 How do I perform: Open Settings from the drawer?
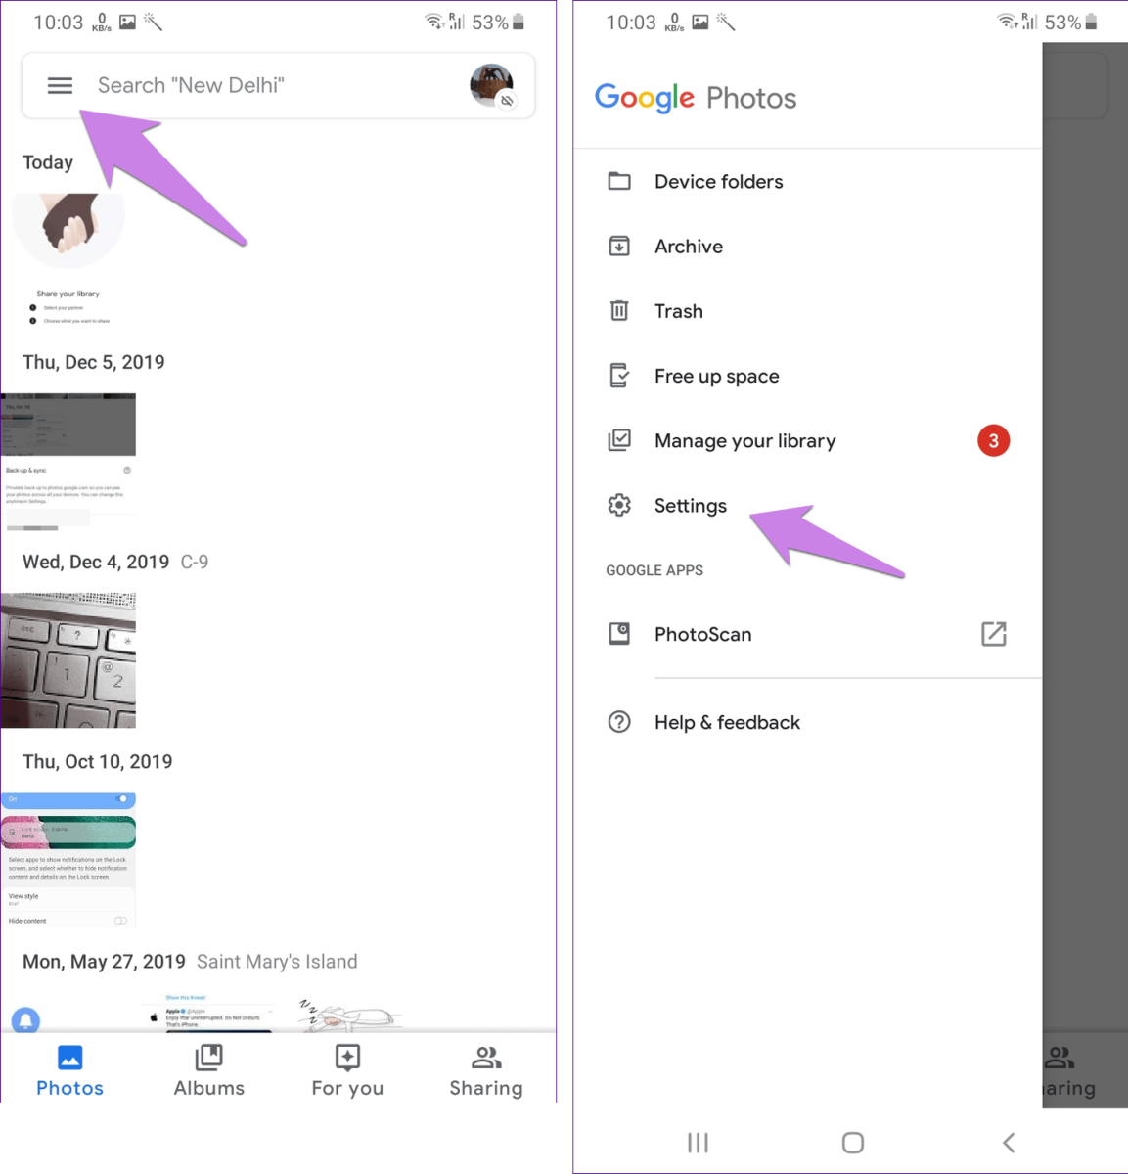coord(808,506)
